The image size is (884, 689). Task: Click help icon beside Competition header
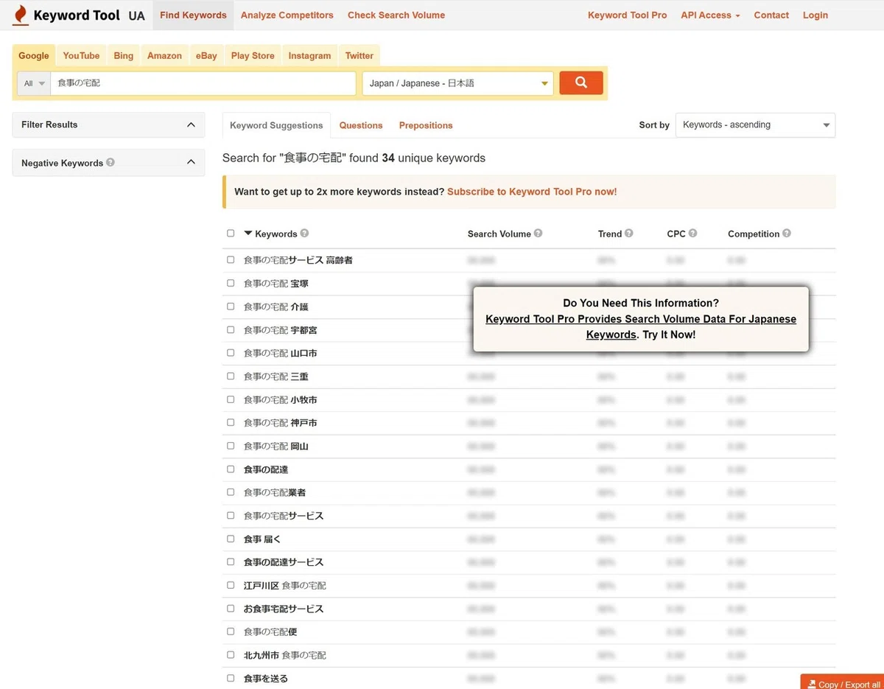pos(787,233)
